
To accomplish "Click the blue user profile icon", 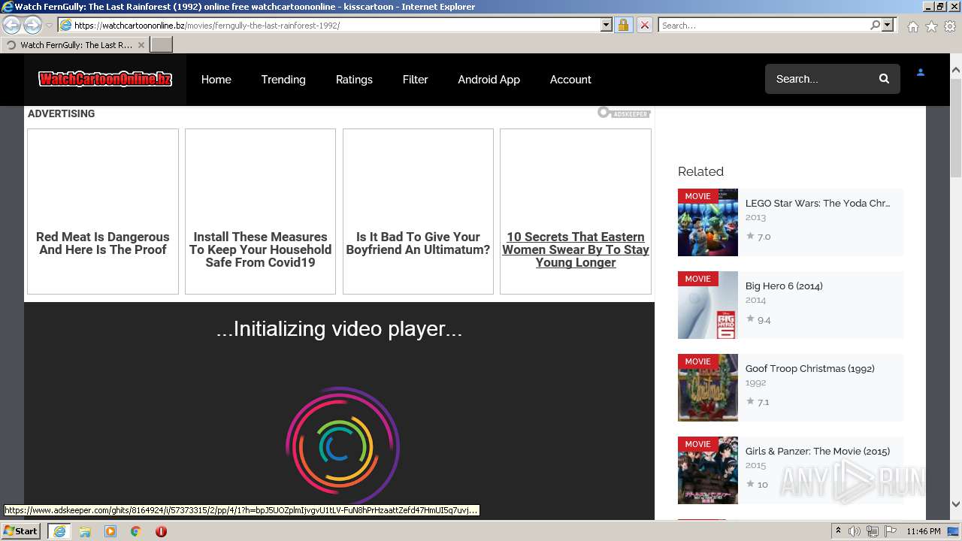I will [920, 73].
